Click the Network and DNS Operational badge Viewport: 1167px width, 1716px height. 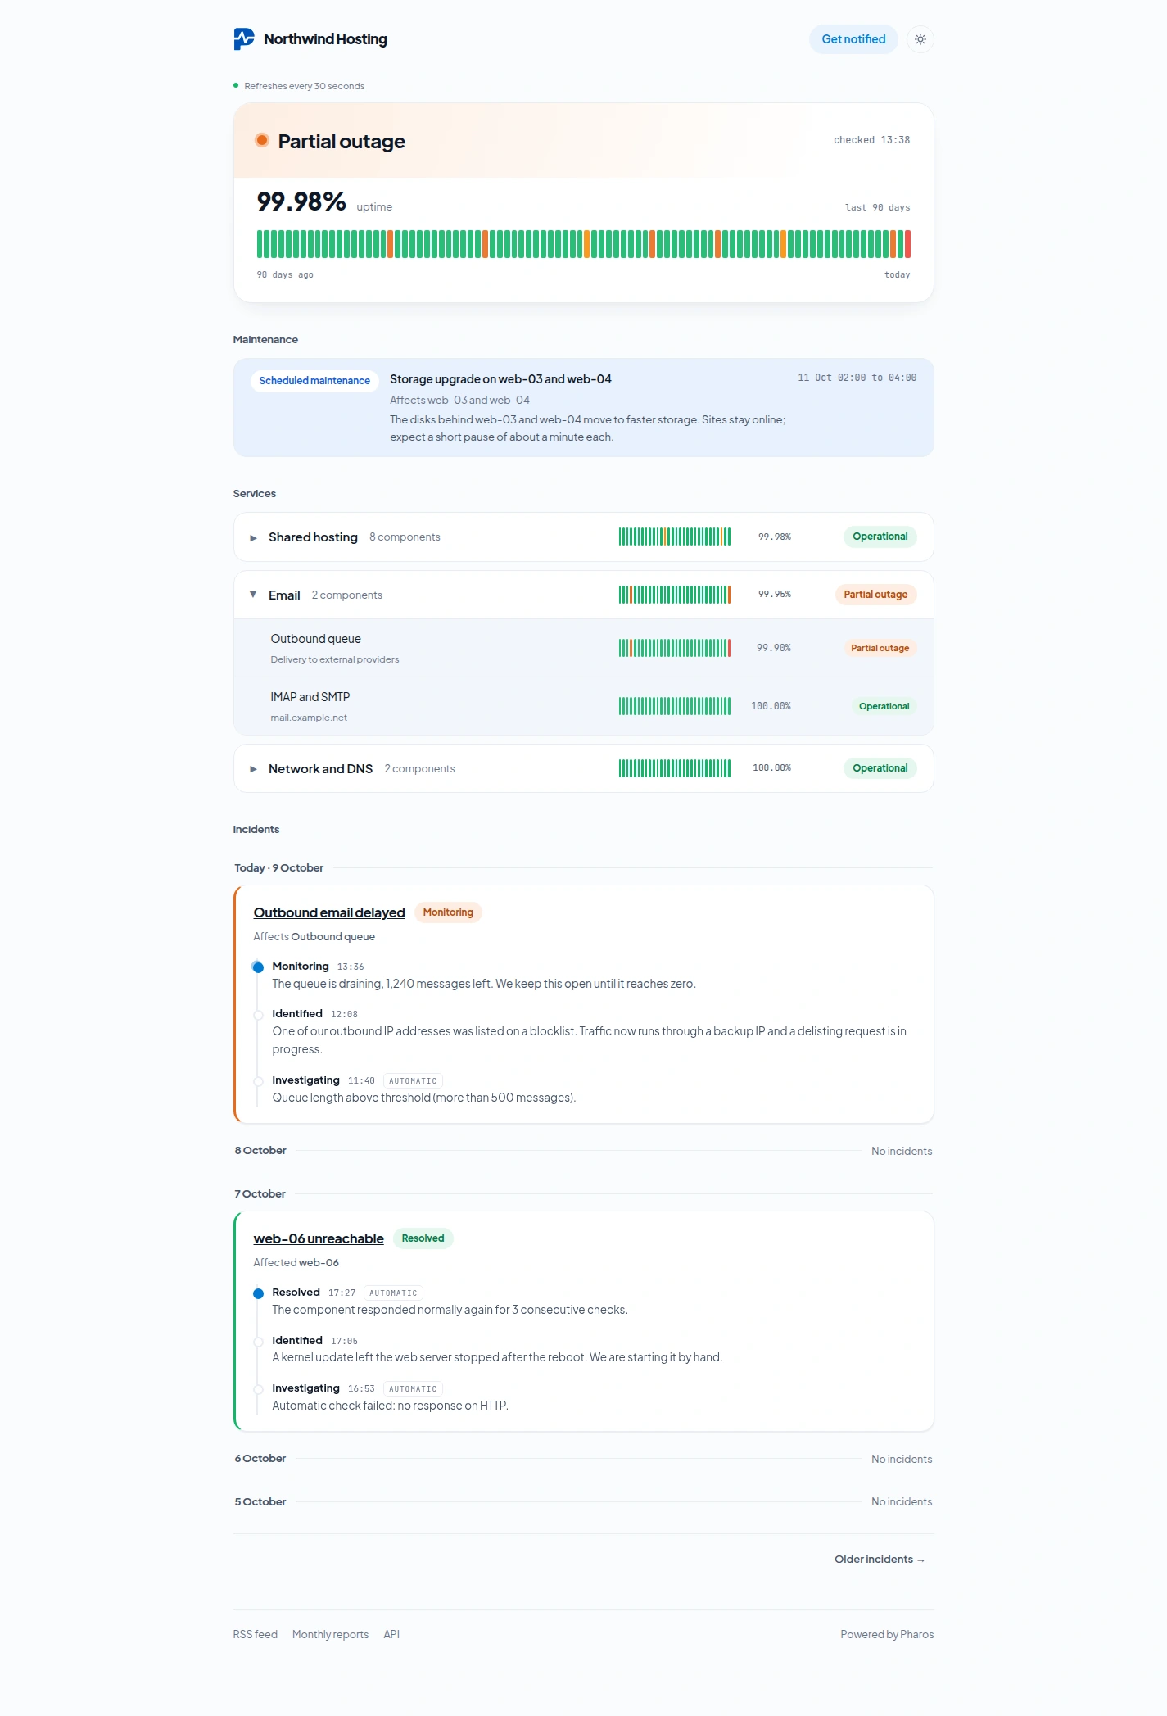pos(880,768)
